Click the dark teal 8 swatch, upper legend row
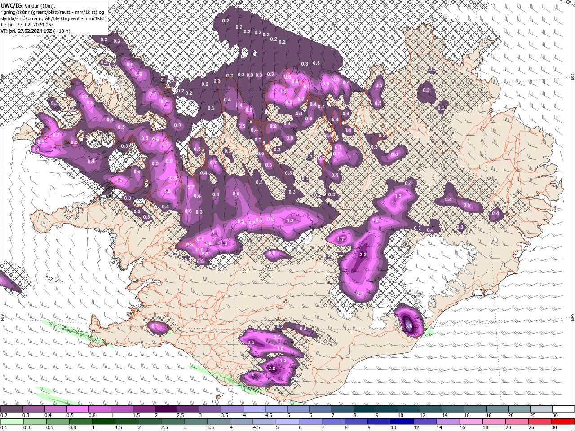 coord(364,409)
